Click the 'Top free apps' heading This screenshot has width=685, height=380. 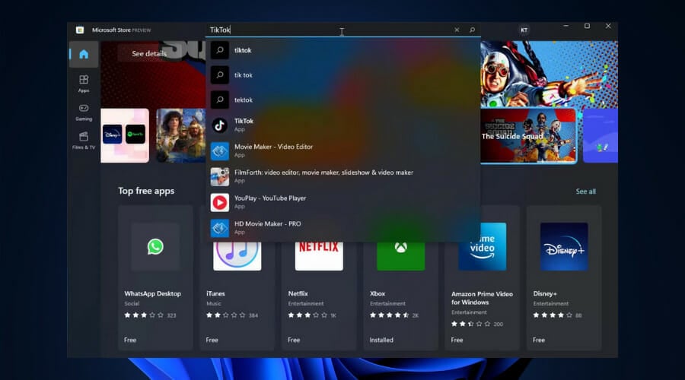point(146,191)
